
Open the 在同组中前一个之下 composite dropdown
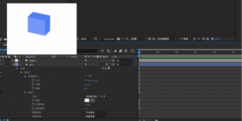[97, 96]
